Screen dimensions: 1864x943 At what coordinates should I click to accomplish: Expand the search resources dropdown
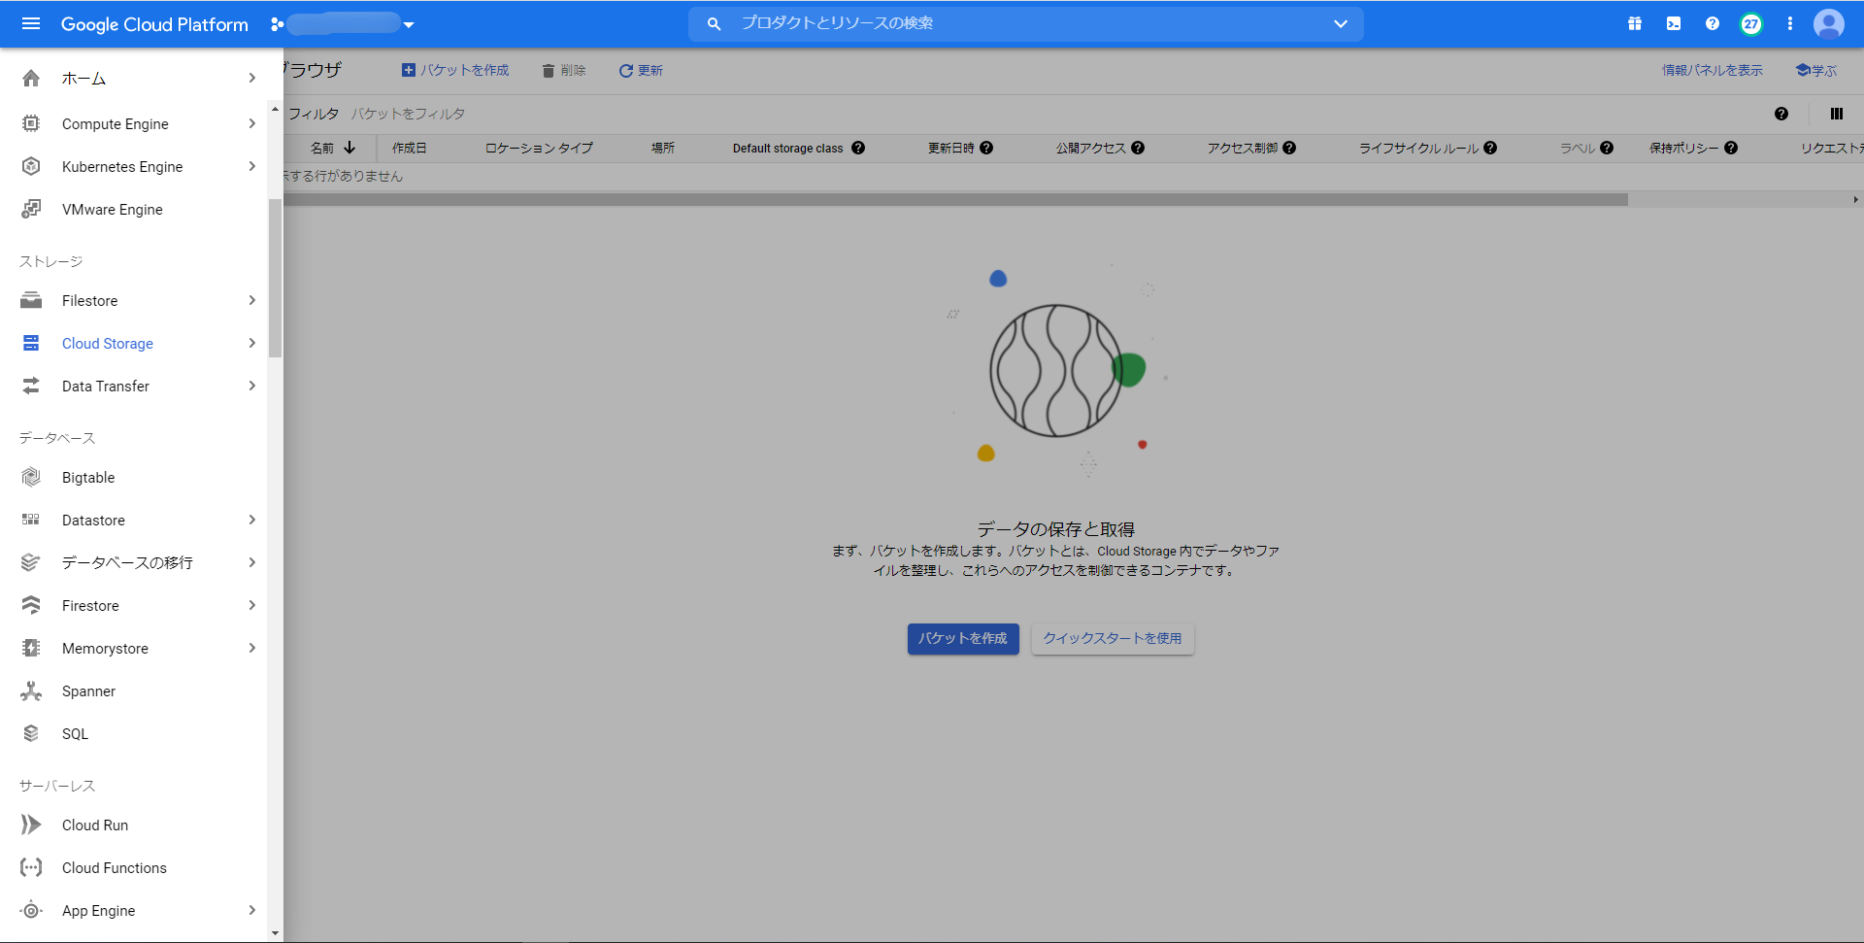coord(1341,23)
